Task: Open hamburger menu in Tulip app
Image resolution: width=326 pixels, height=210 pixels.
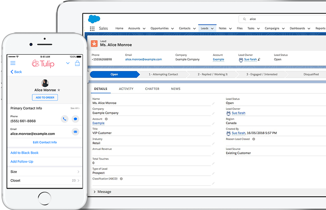Action: point(13,63)
